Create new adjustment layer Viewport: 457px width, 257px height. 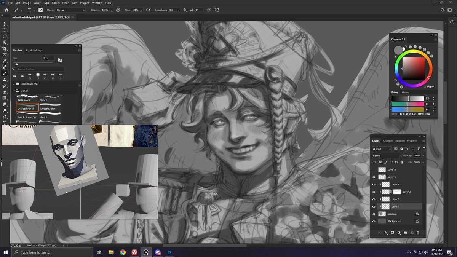coord(399,232)
